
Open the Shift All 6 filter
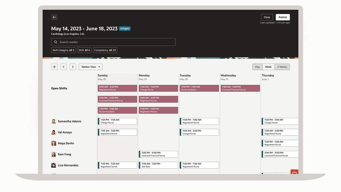coord(84,50)
